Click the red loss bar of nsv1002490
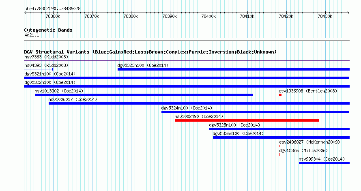 point(247,120)
